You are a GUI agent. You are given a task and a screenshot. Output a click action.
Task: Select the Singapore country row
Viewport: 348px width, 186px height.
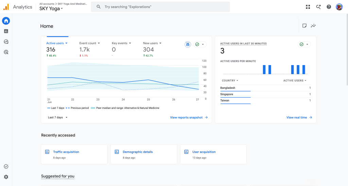[265, 94]
